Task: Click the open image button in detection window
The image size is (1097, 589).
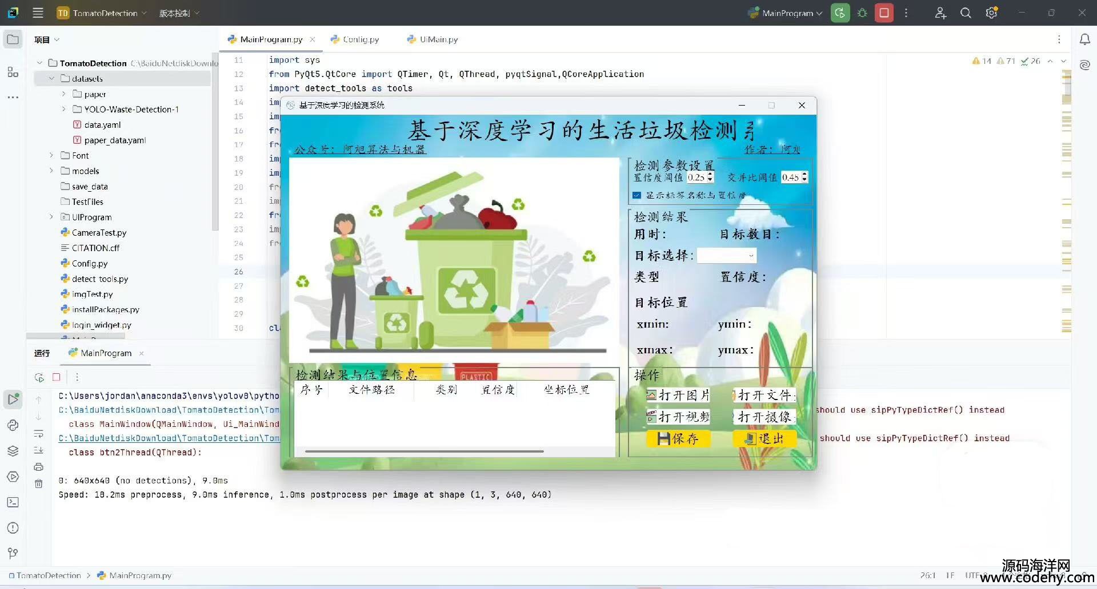Action: [x=678, y=396]
